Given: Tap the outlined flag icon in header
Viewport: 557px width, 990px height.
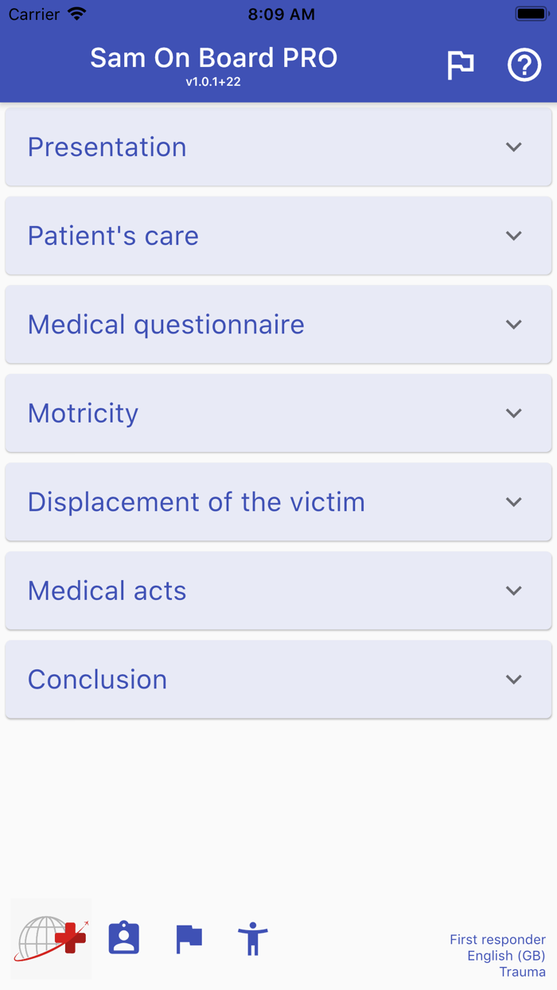Looking at the screenshot, I should coord(460,65).
